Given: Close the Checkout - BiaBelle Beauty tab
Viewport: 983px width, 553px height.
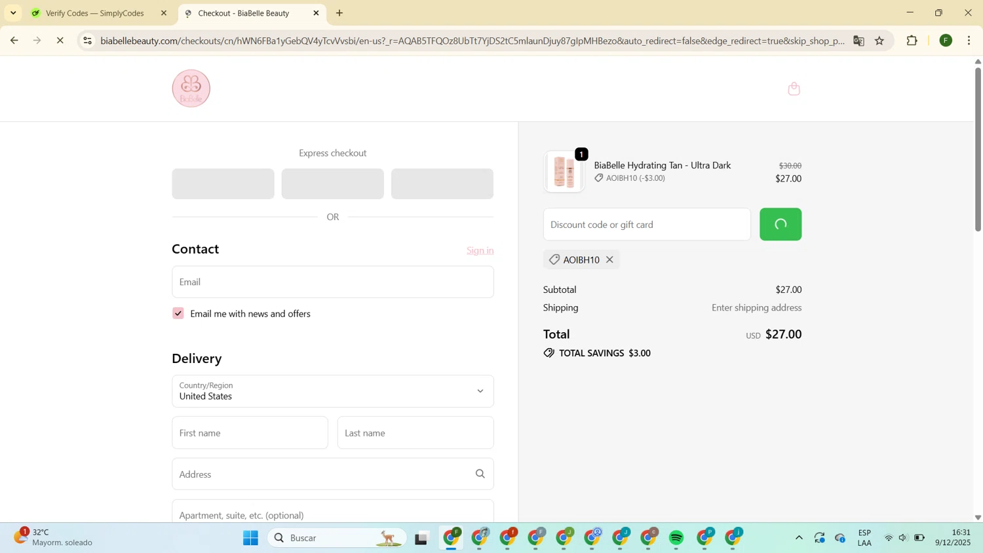Looking at the screenshot, I should pyautogui.click(x=316, y=13).
